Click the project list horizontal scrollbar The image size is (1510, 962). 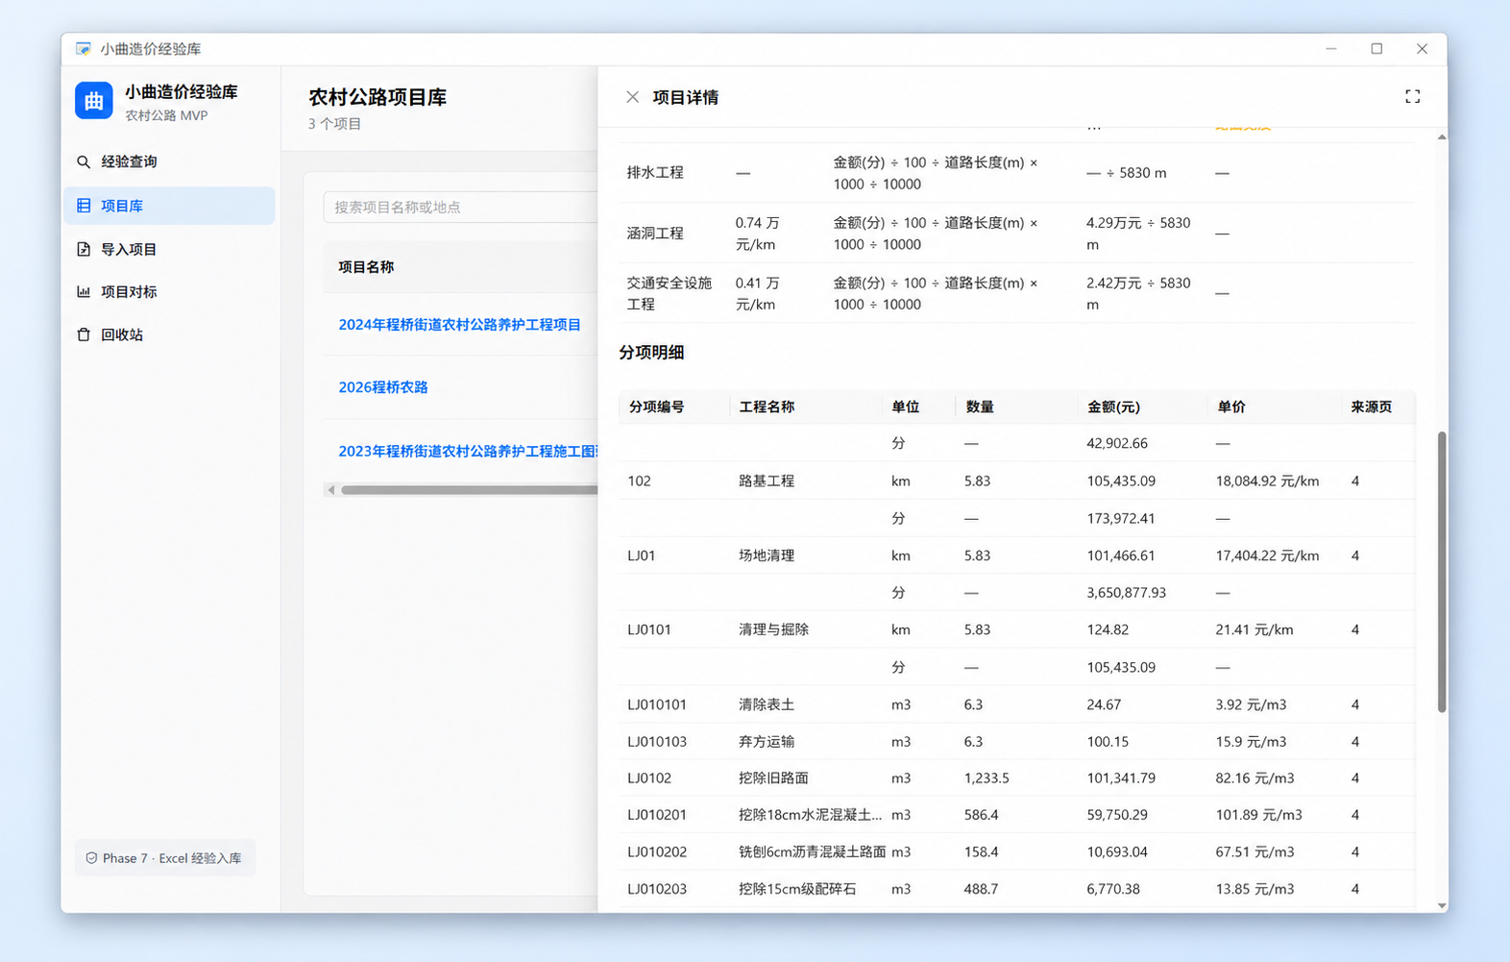[469, 490]
